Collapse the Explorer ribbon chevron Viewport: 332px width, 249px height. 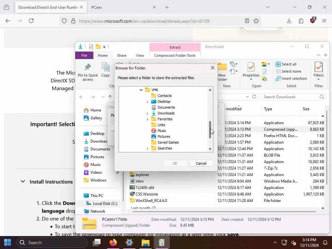tap(318, 55)
